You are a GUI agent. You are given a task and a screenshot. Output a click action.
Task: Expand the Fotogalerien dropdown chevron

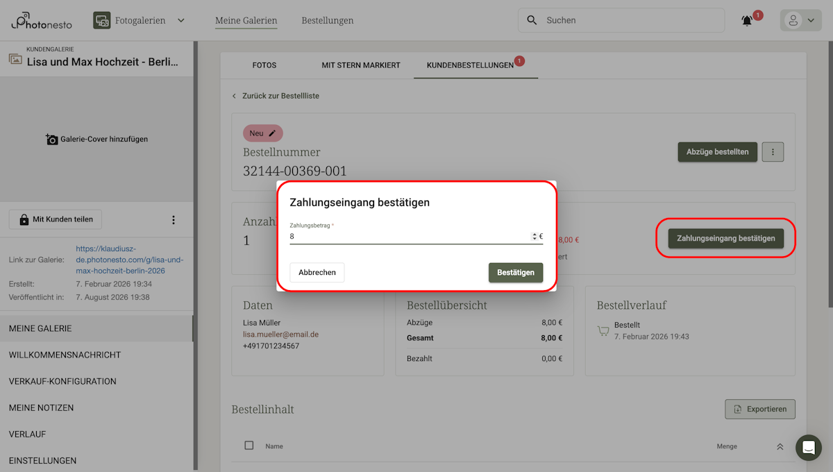pyautogui.click(x=181, y=20)
